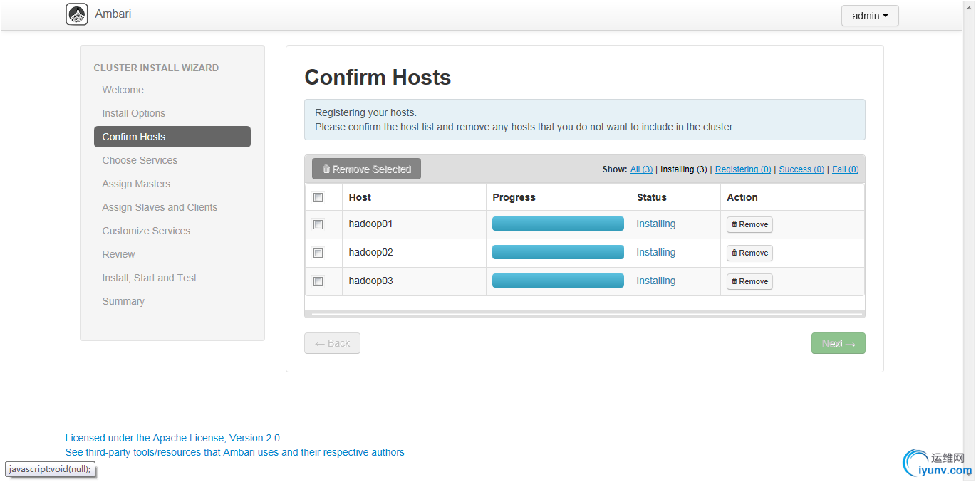Open the Install Options wizard step
The width and height of the screenshot is (976, 482).
coord(133,113)
